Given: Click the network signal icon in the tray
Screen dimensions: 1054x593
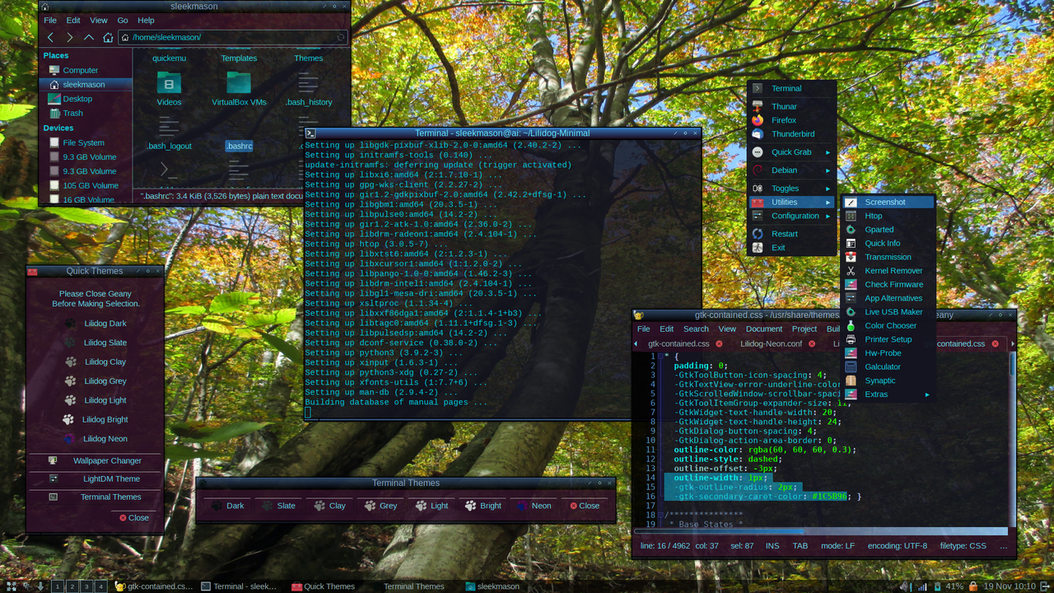Looking at the screenshot, I should [921, 586].
